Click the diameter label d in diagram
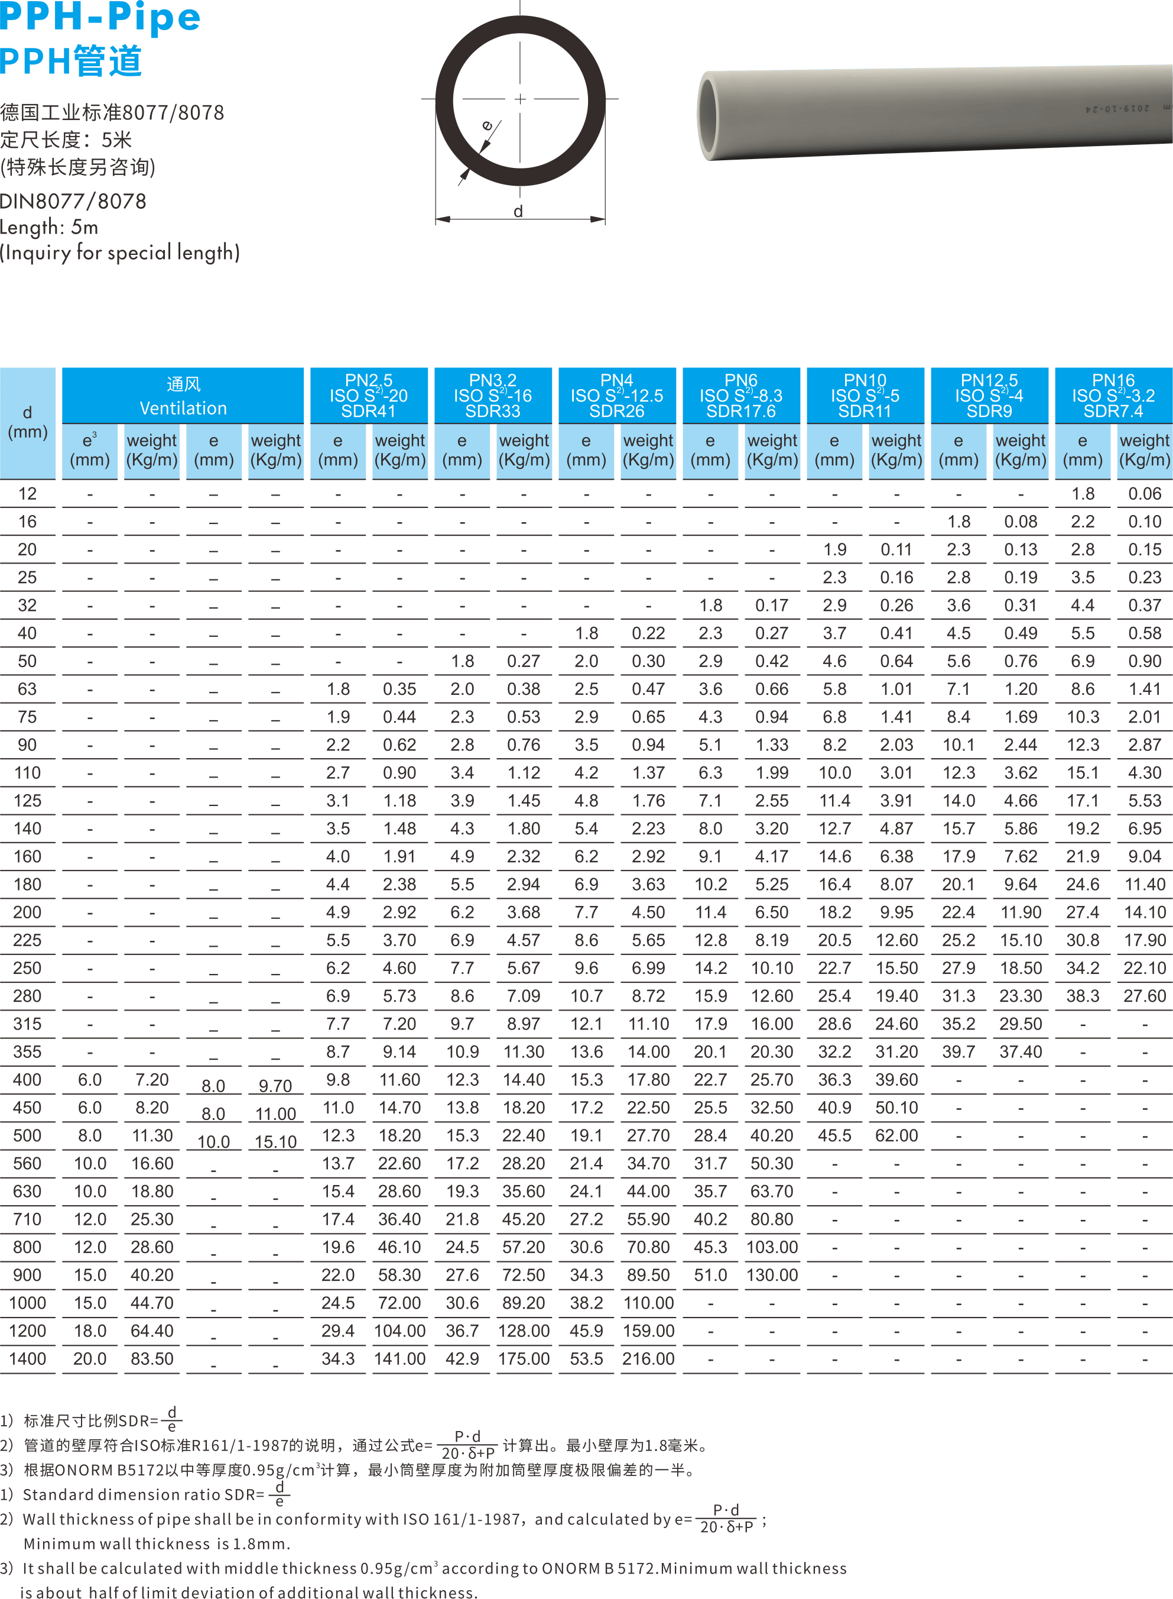Screen dimensions: 1173x1599 point(518,211)
